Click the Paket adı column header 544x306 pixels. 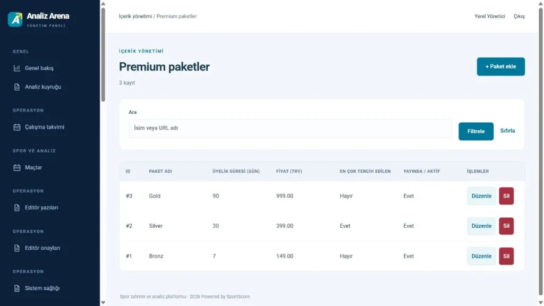160,171
